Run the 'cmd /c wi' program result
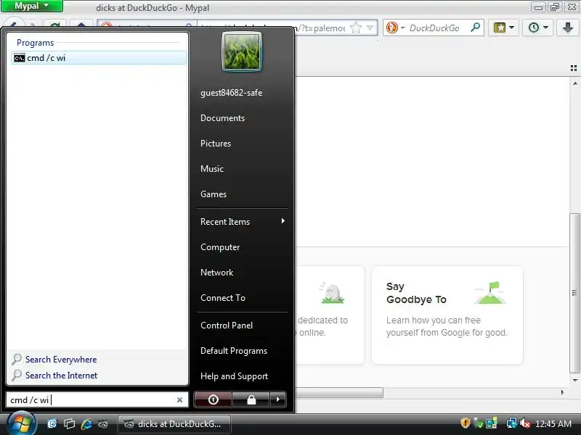 99,58
